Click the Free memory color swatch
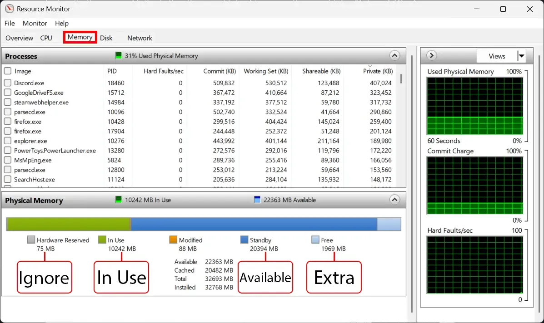The height and width of the screenshot is (323, 544). click(x=315, y=240)
